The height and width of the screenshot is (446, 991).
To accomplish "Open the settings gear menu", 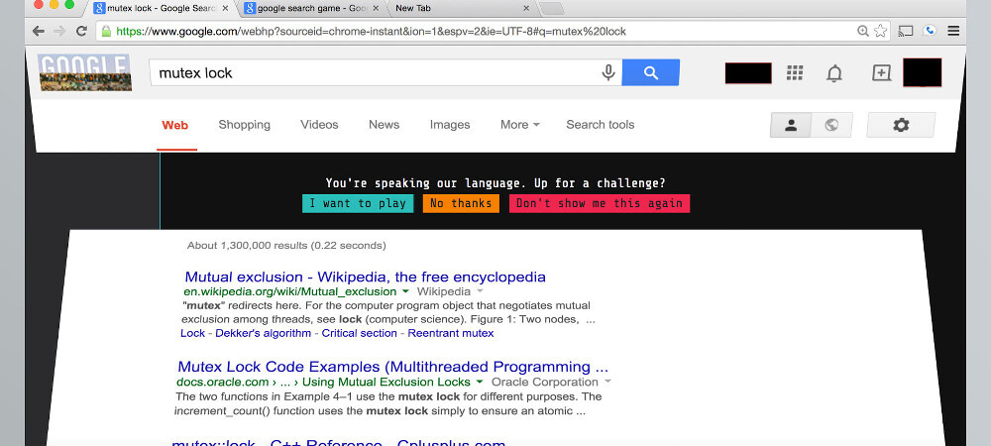I will click(900, 125).
